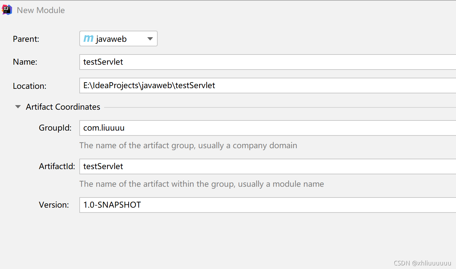456x269 pixels.
Task: Click the module name hint below ArtifactId
Action: point(201,184)
